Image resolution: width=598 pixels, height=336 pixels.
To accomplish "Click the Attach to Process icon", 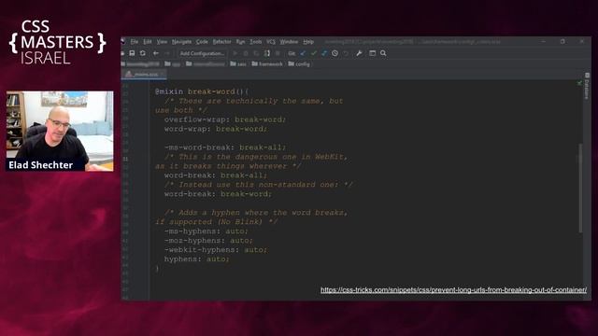I will coord(267,53).
